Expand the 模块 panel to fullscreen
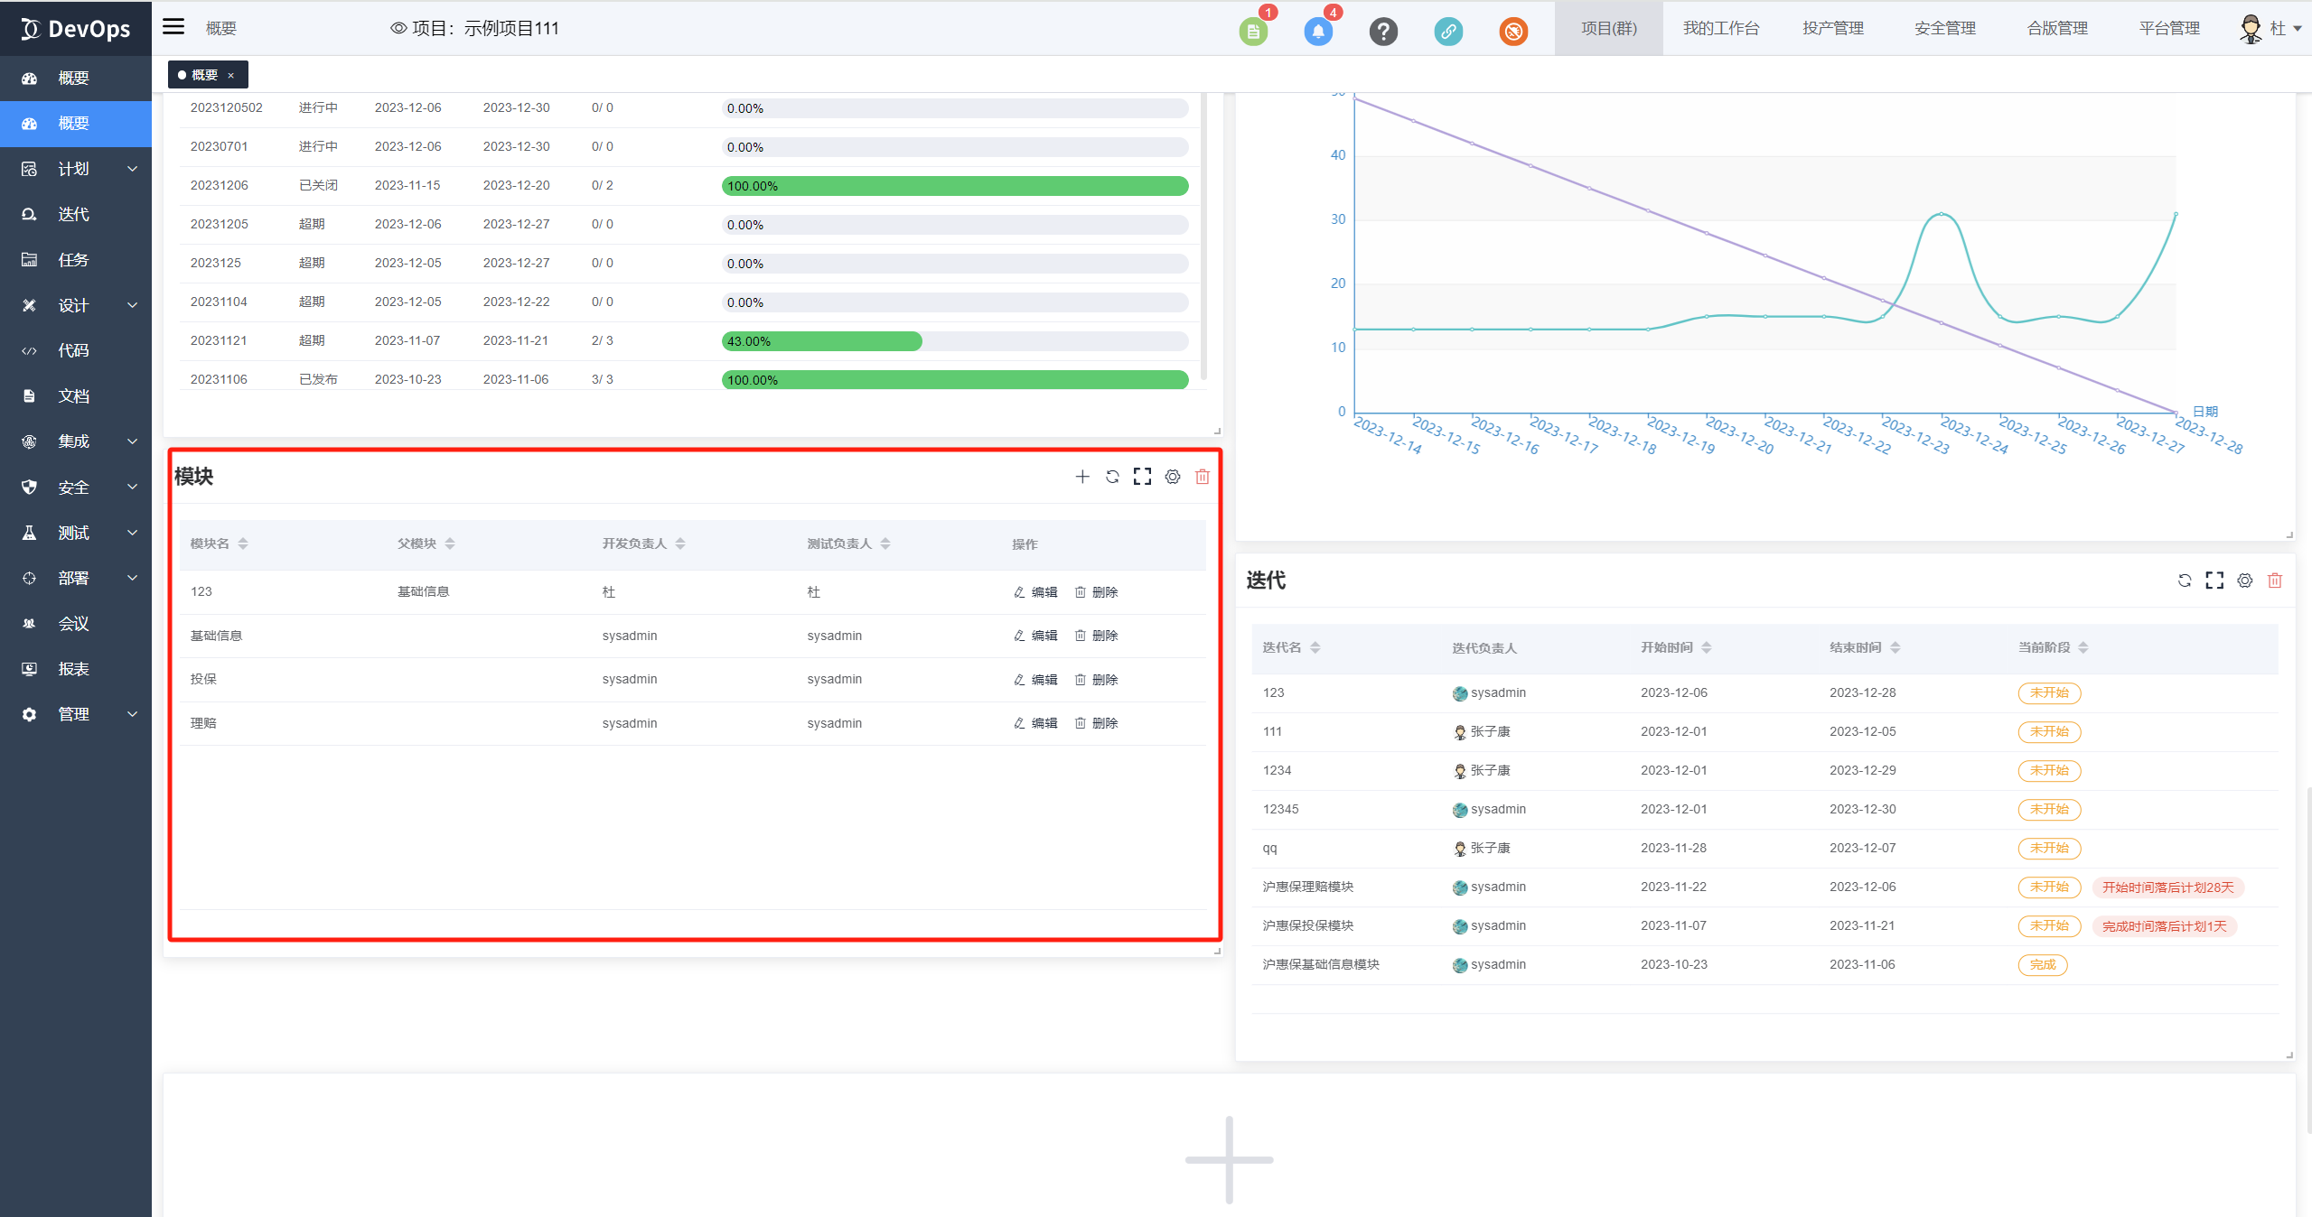The width and height of the screenshot is (2312, 1217). pyautogui.click(x=1142, y=477)
